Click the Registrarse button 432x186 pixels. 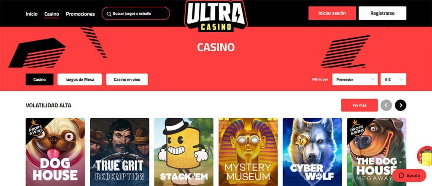pos(382,13)
